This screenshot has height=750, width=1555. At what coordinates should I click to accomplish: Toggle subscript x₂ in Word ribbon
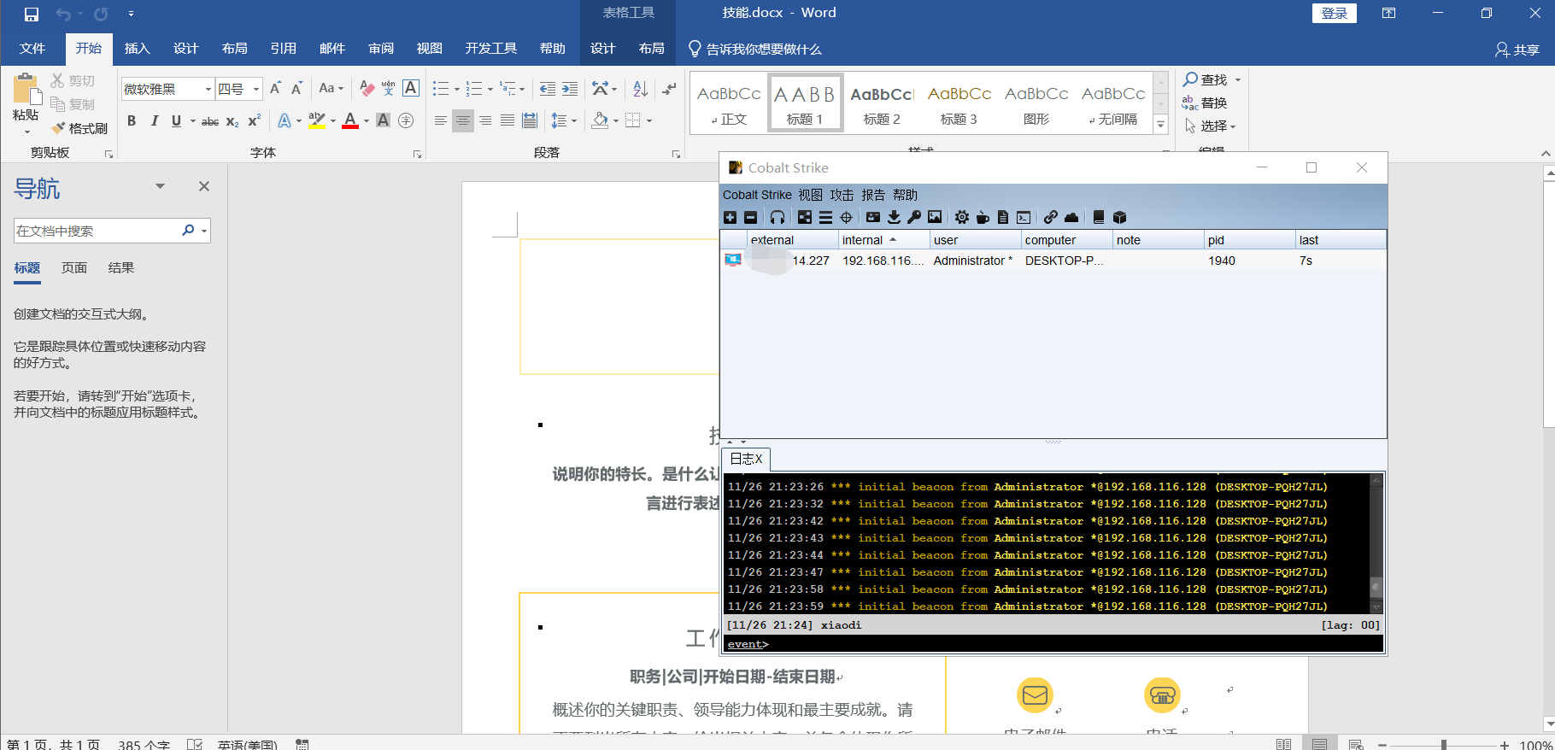(232, 121)
